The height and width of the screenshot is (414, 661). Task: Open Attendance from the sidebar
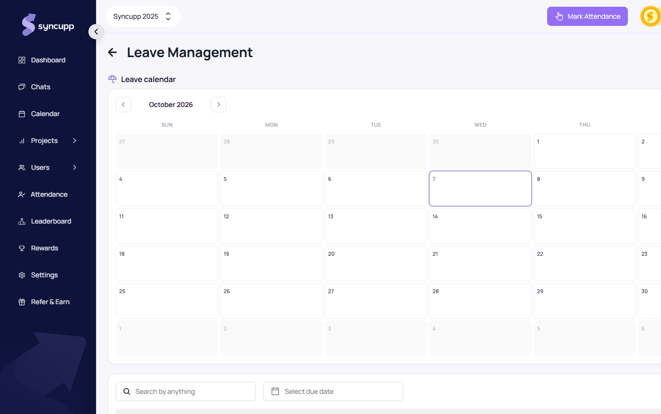click(48, 194)
